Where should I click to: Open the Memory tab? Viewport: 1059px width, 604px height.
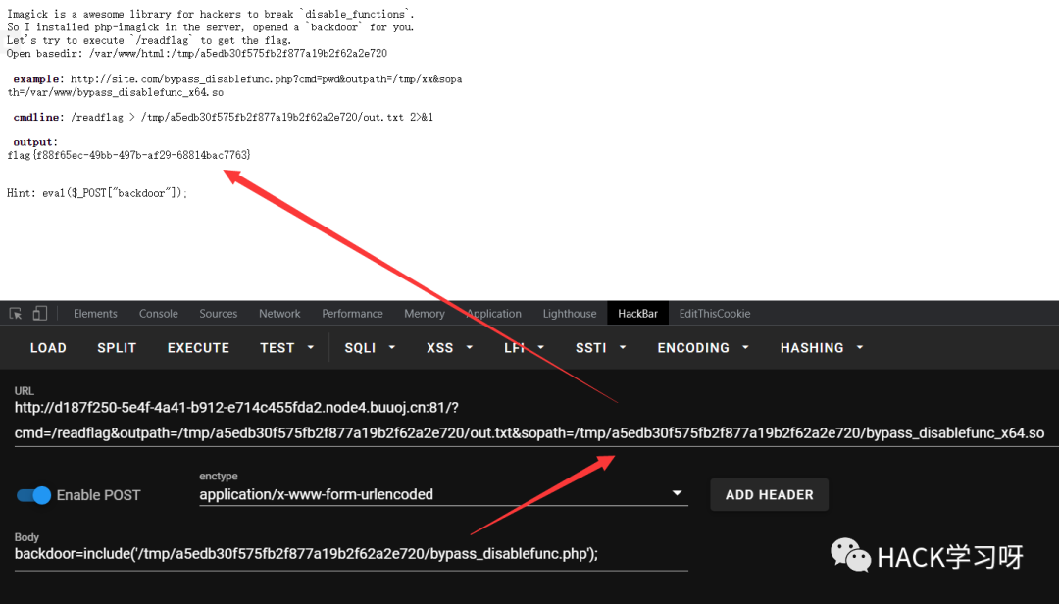click(x=425, y=314)
